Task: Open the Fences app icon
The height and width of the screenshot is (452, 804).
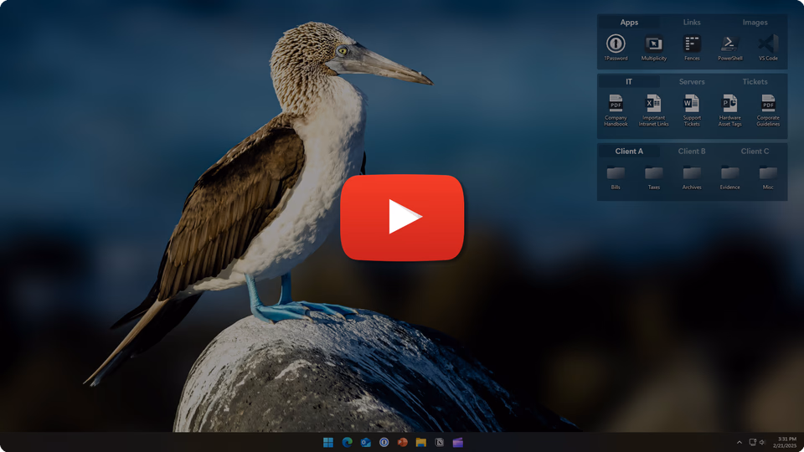Action: click(692, 48)
